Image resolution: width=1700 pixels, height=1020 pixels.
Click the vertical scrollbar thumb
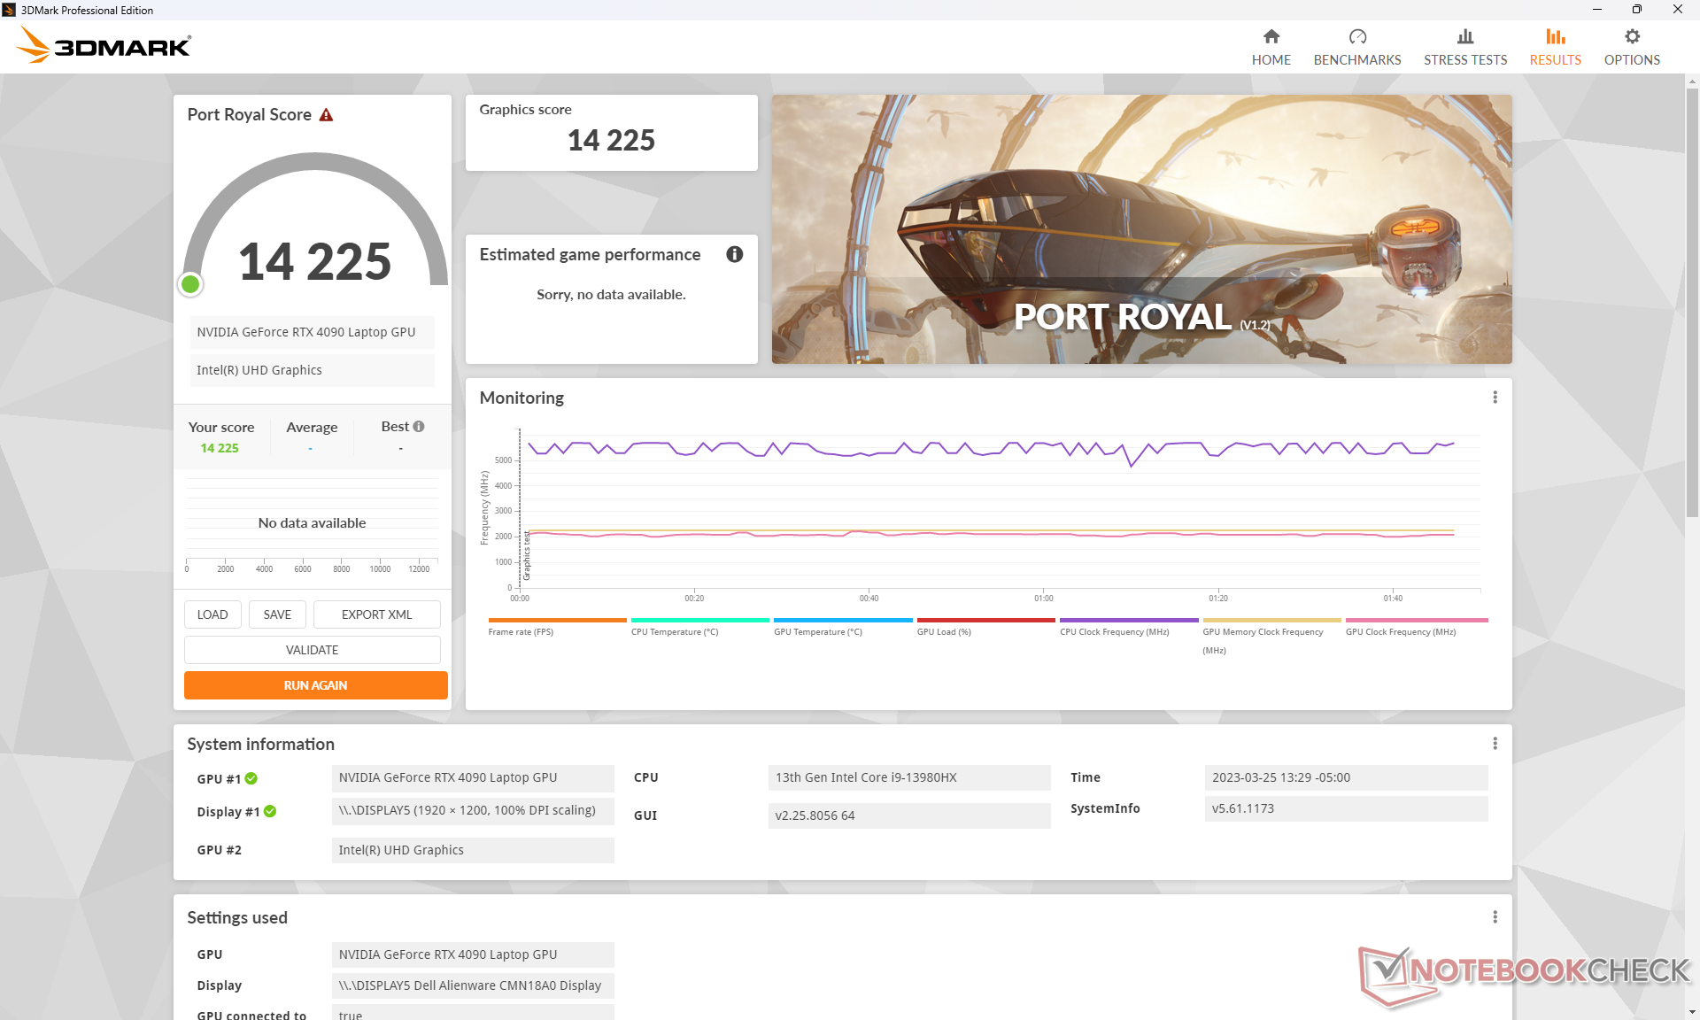[x=1692, y=301]
